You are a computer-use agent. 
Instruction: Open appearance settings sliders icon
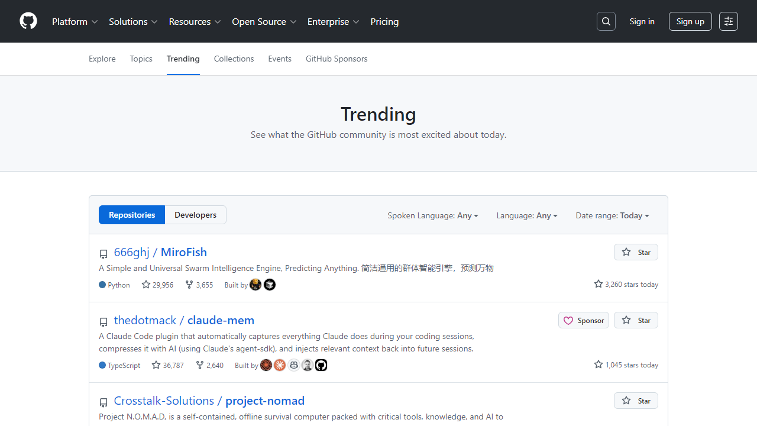pos(729,21)
